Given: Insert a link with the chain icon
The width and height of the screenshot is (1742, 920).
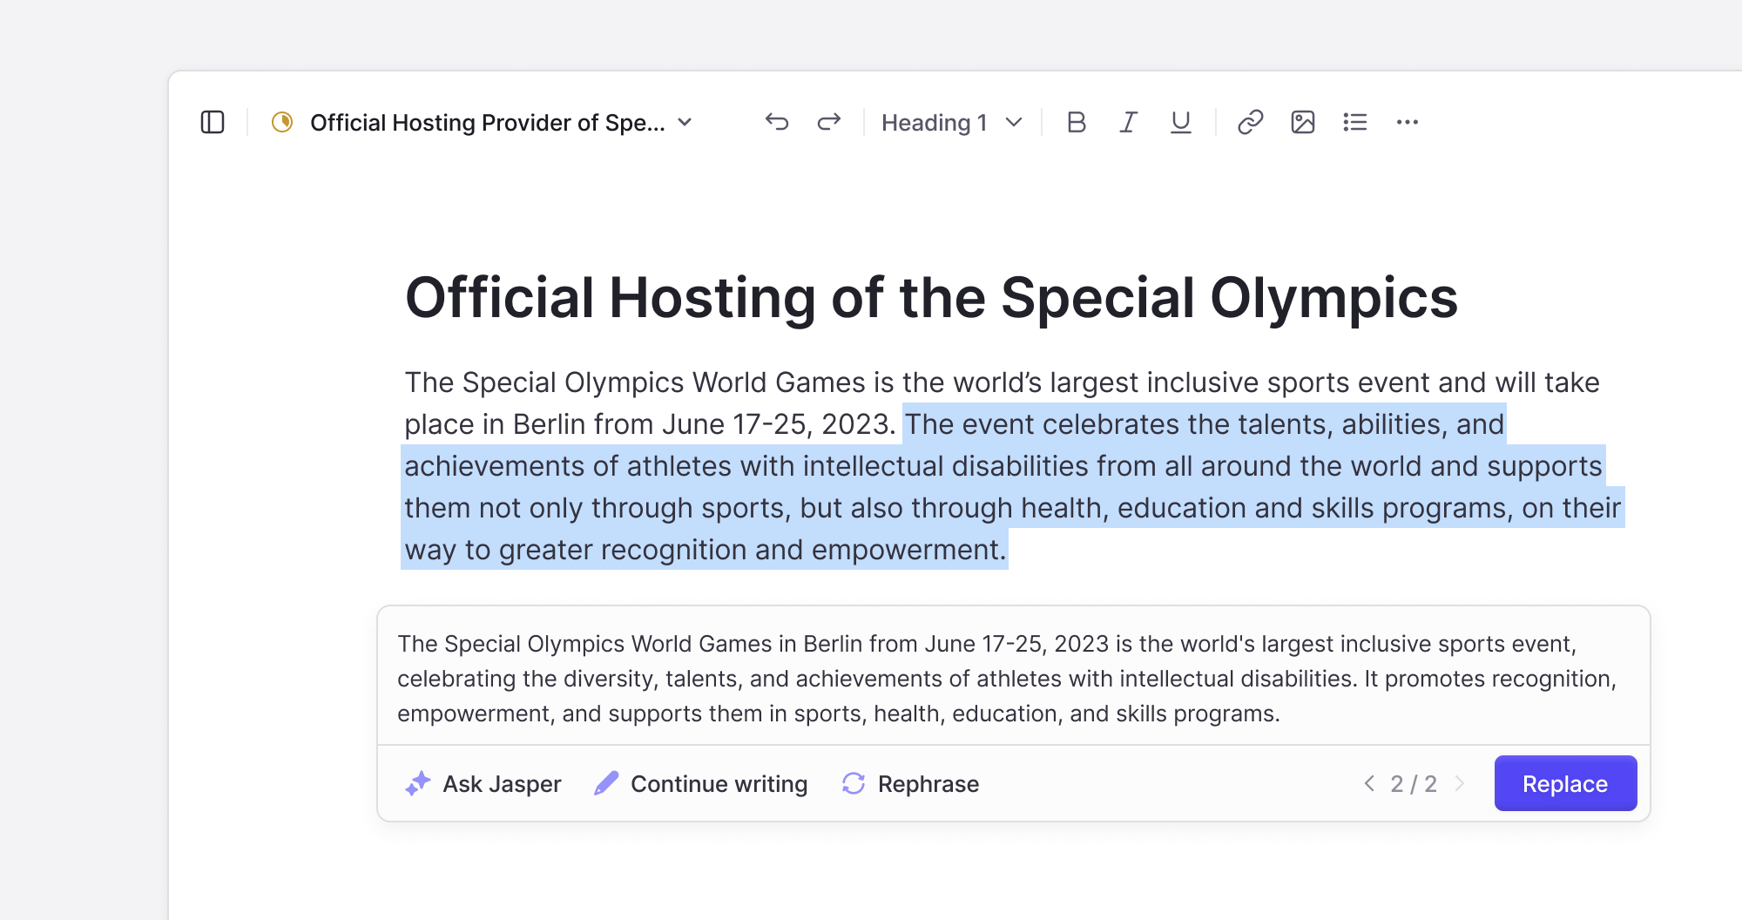Looking at the screenshot, I should click(1251, 122).
